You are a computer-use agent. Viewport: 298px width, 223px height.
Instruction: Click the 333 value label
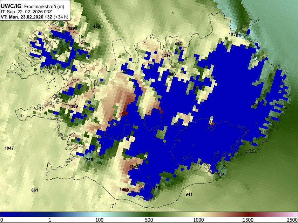click(x=156, y=188)
